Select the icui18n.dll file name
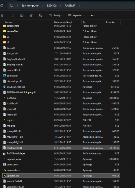The height and width of the screenshot is (188, 135). [12, 103]
